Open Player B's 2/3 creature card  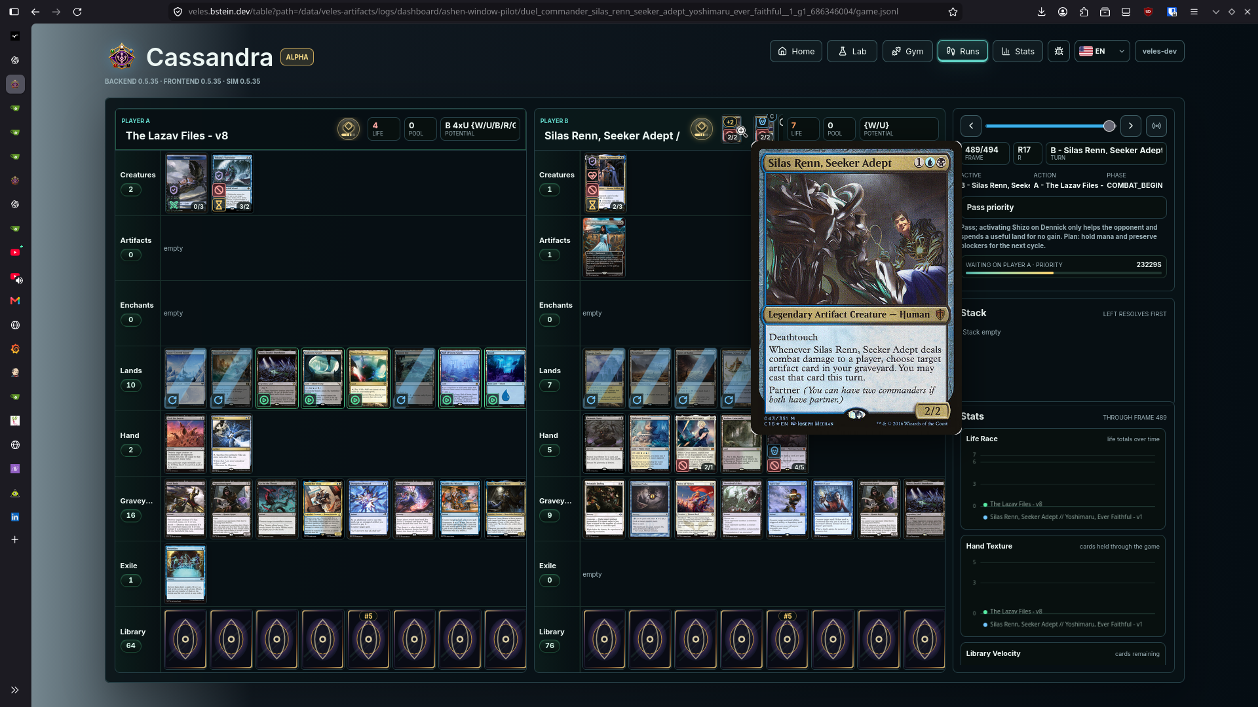pos(605,183)
